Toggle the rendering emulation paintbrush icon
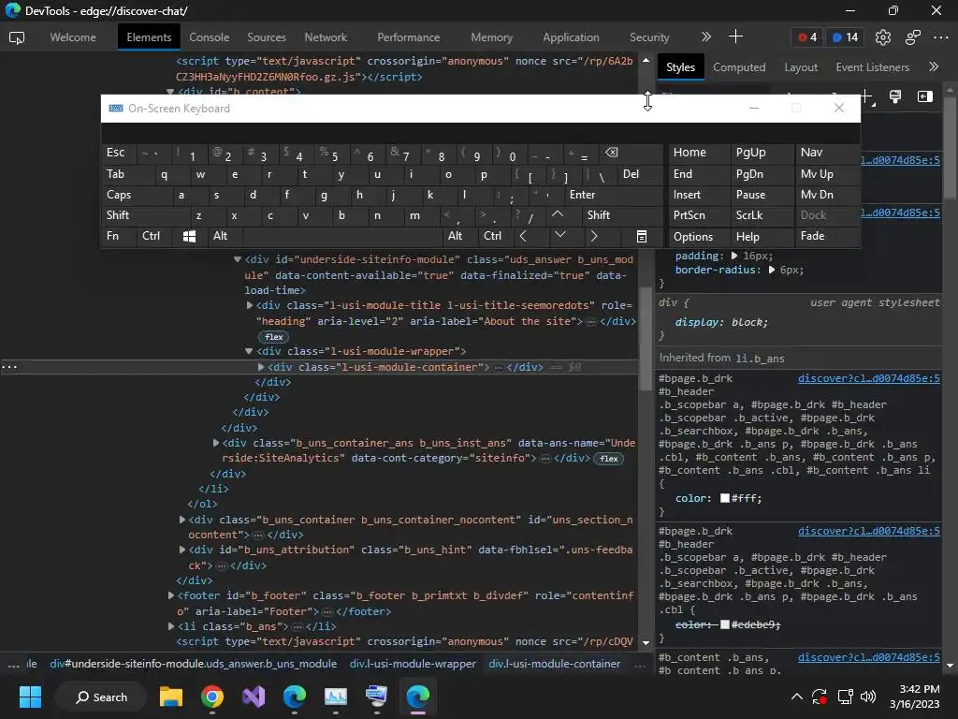958x719 pixels. pyautogui.click(x=895, y=96)
